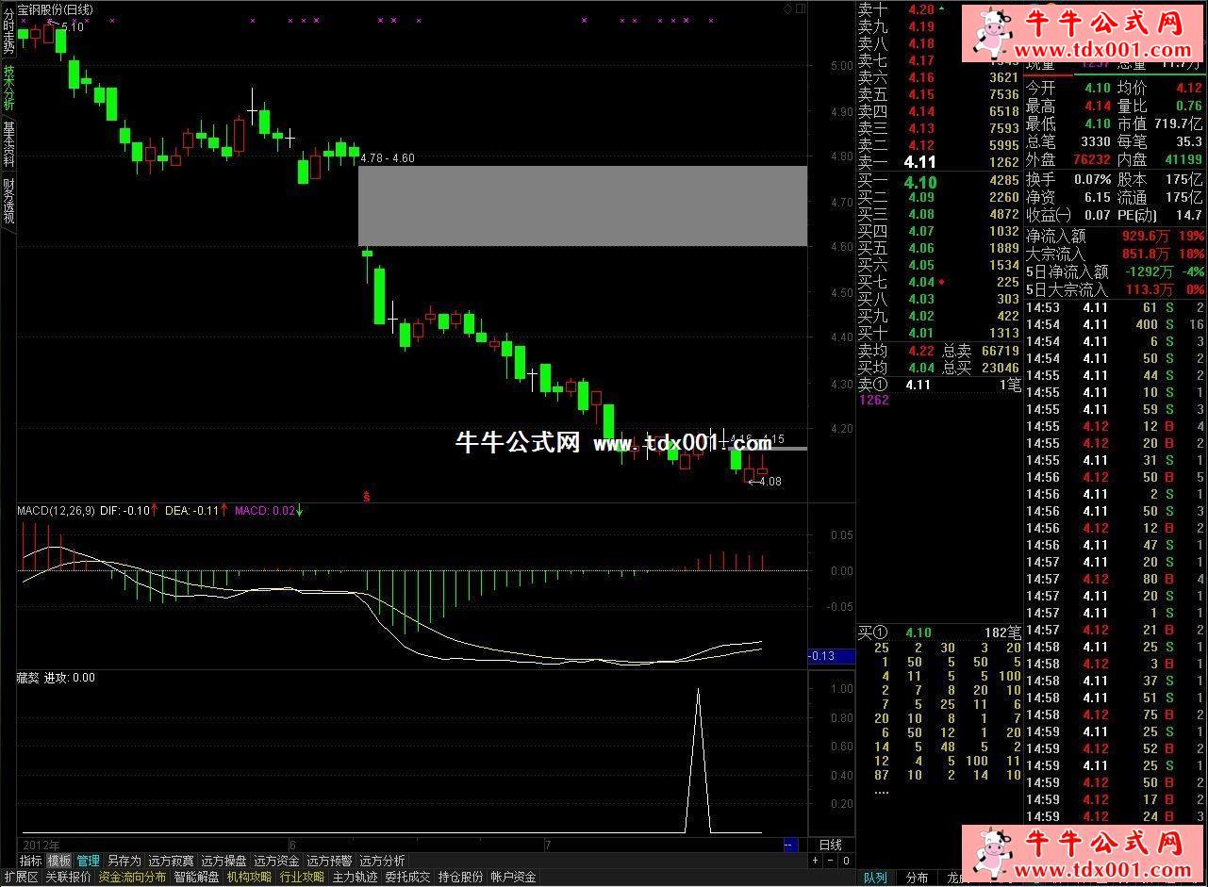The width and height of the screenshot is (1208, 887).
Task: Select the 队列 tab in quote panel
Action: point(875,878)
